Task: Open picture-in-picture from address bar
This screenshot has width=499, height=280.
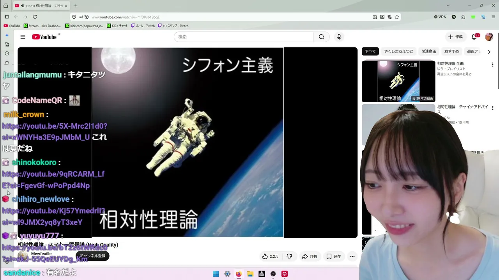Action: click(x=375, y=17)
